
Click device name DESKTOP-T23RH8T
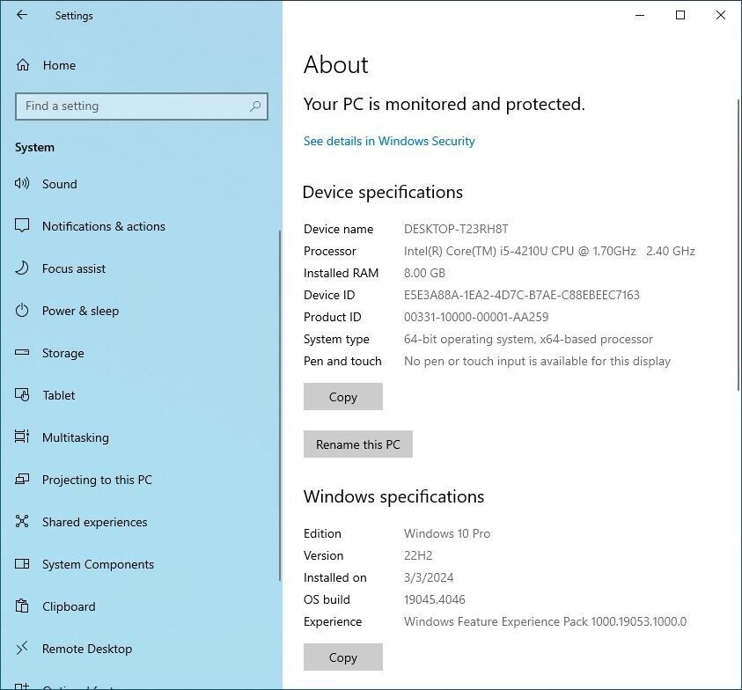456,229
